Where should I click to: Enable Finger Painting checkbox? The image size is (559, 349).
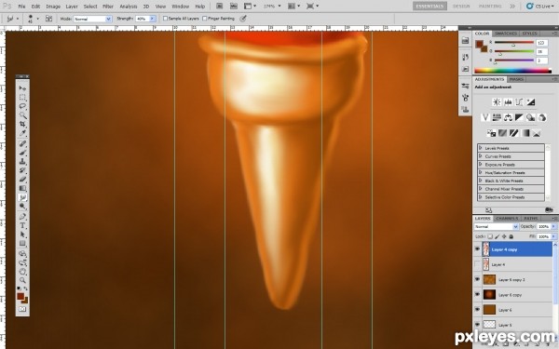pos(205,19)
